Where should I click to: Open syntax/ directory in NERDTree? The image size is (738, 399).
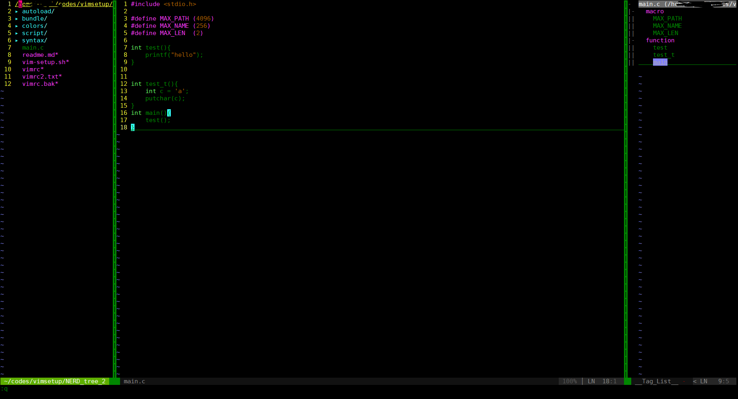pyautogui.click(x=35, y=40)
